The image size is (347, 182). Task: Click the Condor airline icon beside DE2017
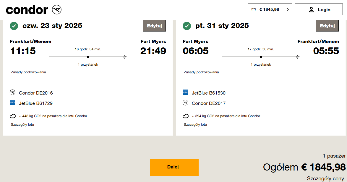click(x=185, y=103)
